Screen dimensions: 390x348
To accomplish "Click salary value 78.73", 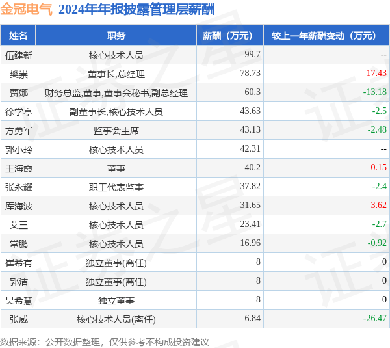I will (250, 73).
